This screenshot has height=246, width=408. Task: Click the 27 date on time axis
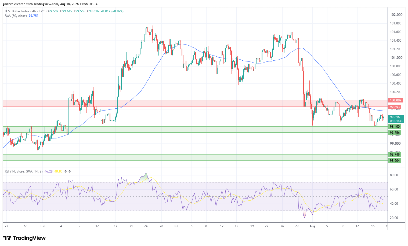click(x=25, y=226)
